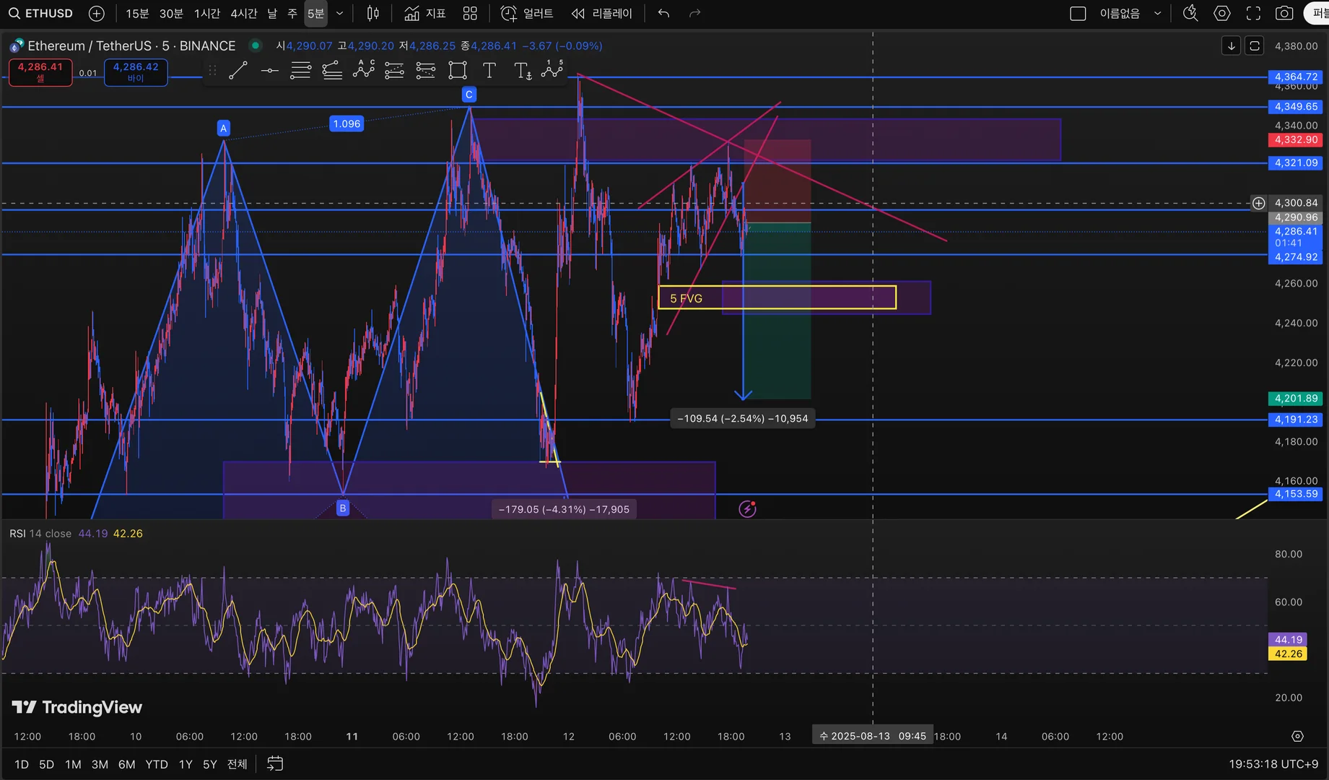This screenshot has width=1329, height=780.
Task: Open the candlestick chart style picker
Action: (x=372, y=13)
